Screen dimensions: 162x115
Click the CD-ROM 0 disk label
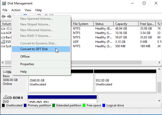pos(15,98)
